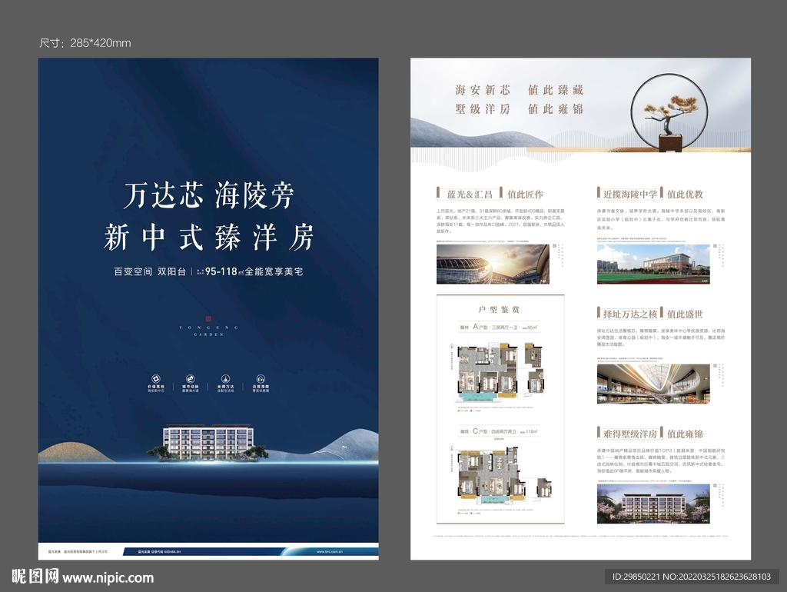Image resolution: width=787 pixels, height=592 pixels.
Task: Click the 择址万达之核 description paragraph
Action: (660, 338)
